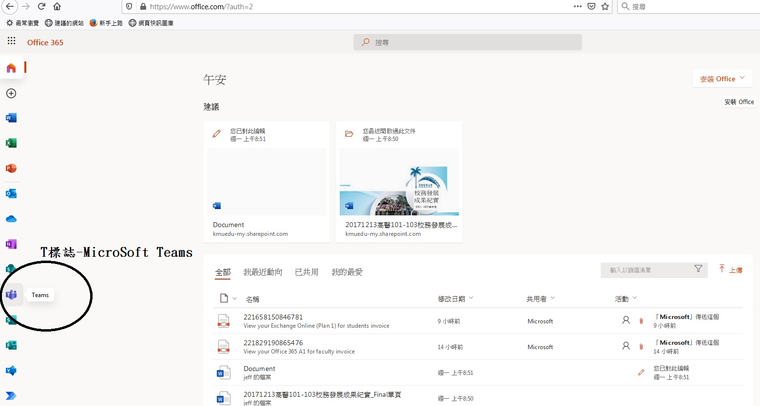Reload the page with refresh icon
The width and height of the screenshot is (760, 406).
pyautogui.click(x=41, y=6)
